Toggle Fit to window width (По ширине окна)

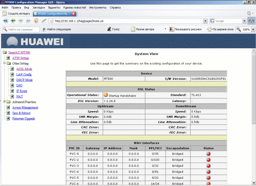tap(221, 29)
